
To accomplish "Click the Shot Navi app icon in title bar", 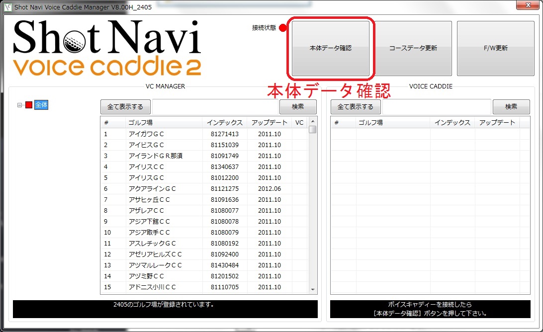I will (8, 6).
